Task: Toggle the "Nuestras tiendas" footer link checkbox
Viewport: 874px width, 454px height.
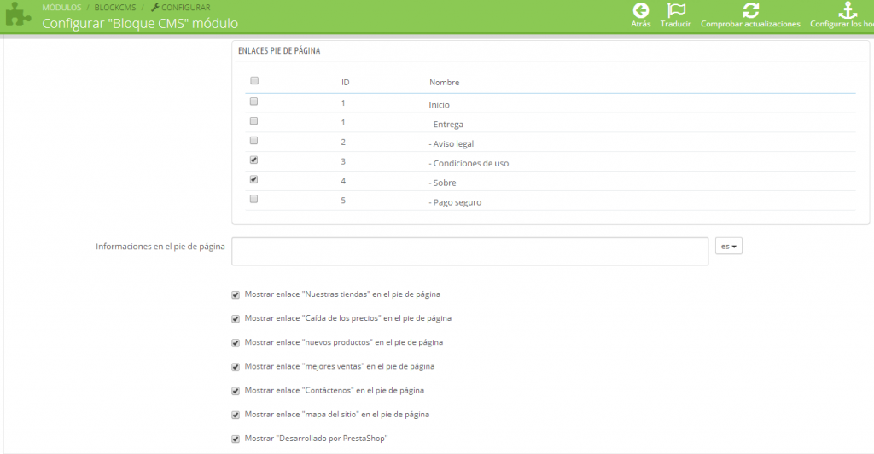Action: coord(236,294)
